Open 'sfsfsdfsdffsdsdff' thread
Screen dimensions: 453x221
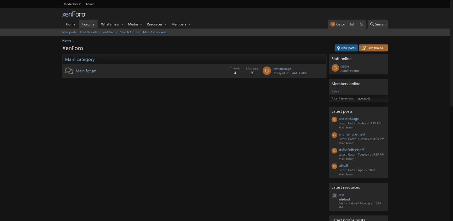351,150
